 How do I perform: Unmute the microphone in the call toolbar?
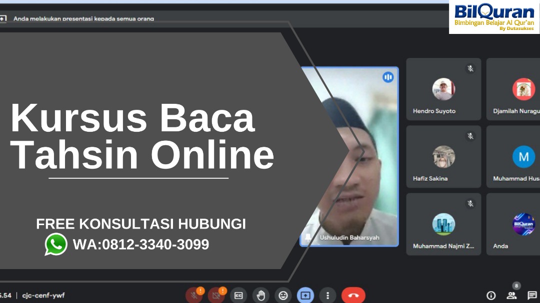[194, 295]
